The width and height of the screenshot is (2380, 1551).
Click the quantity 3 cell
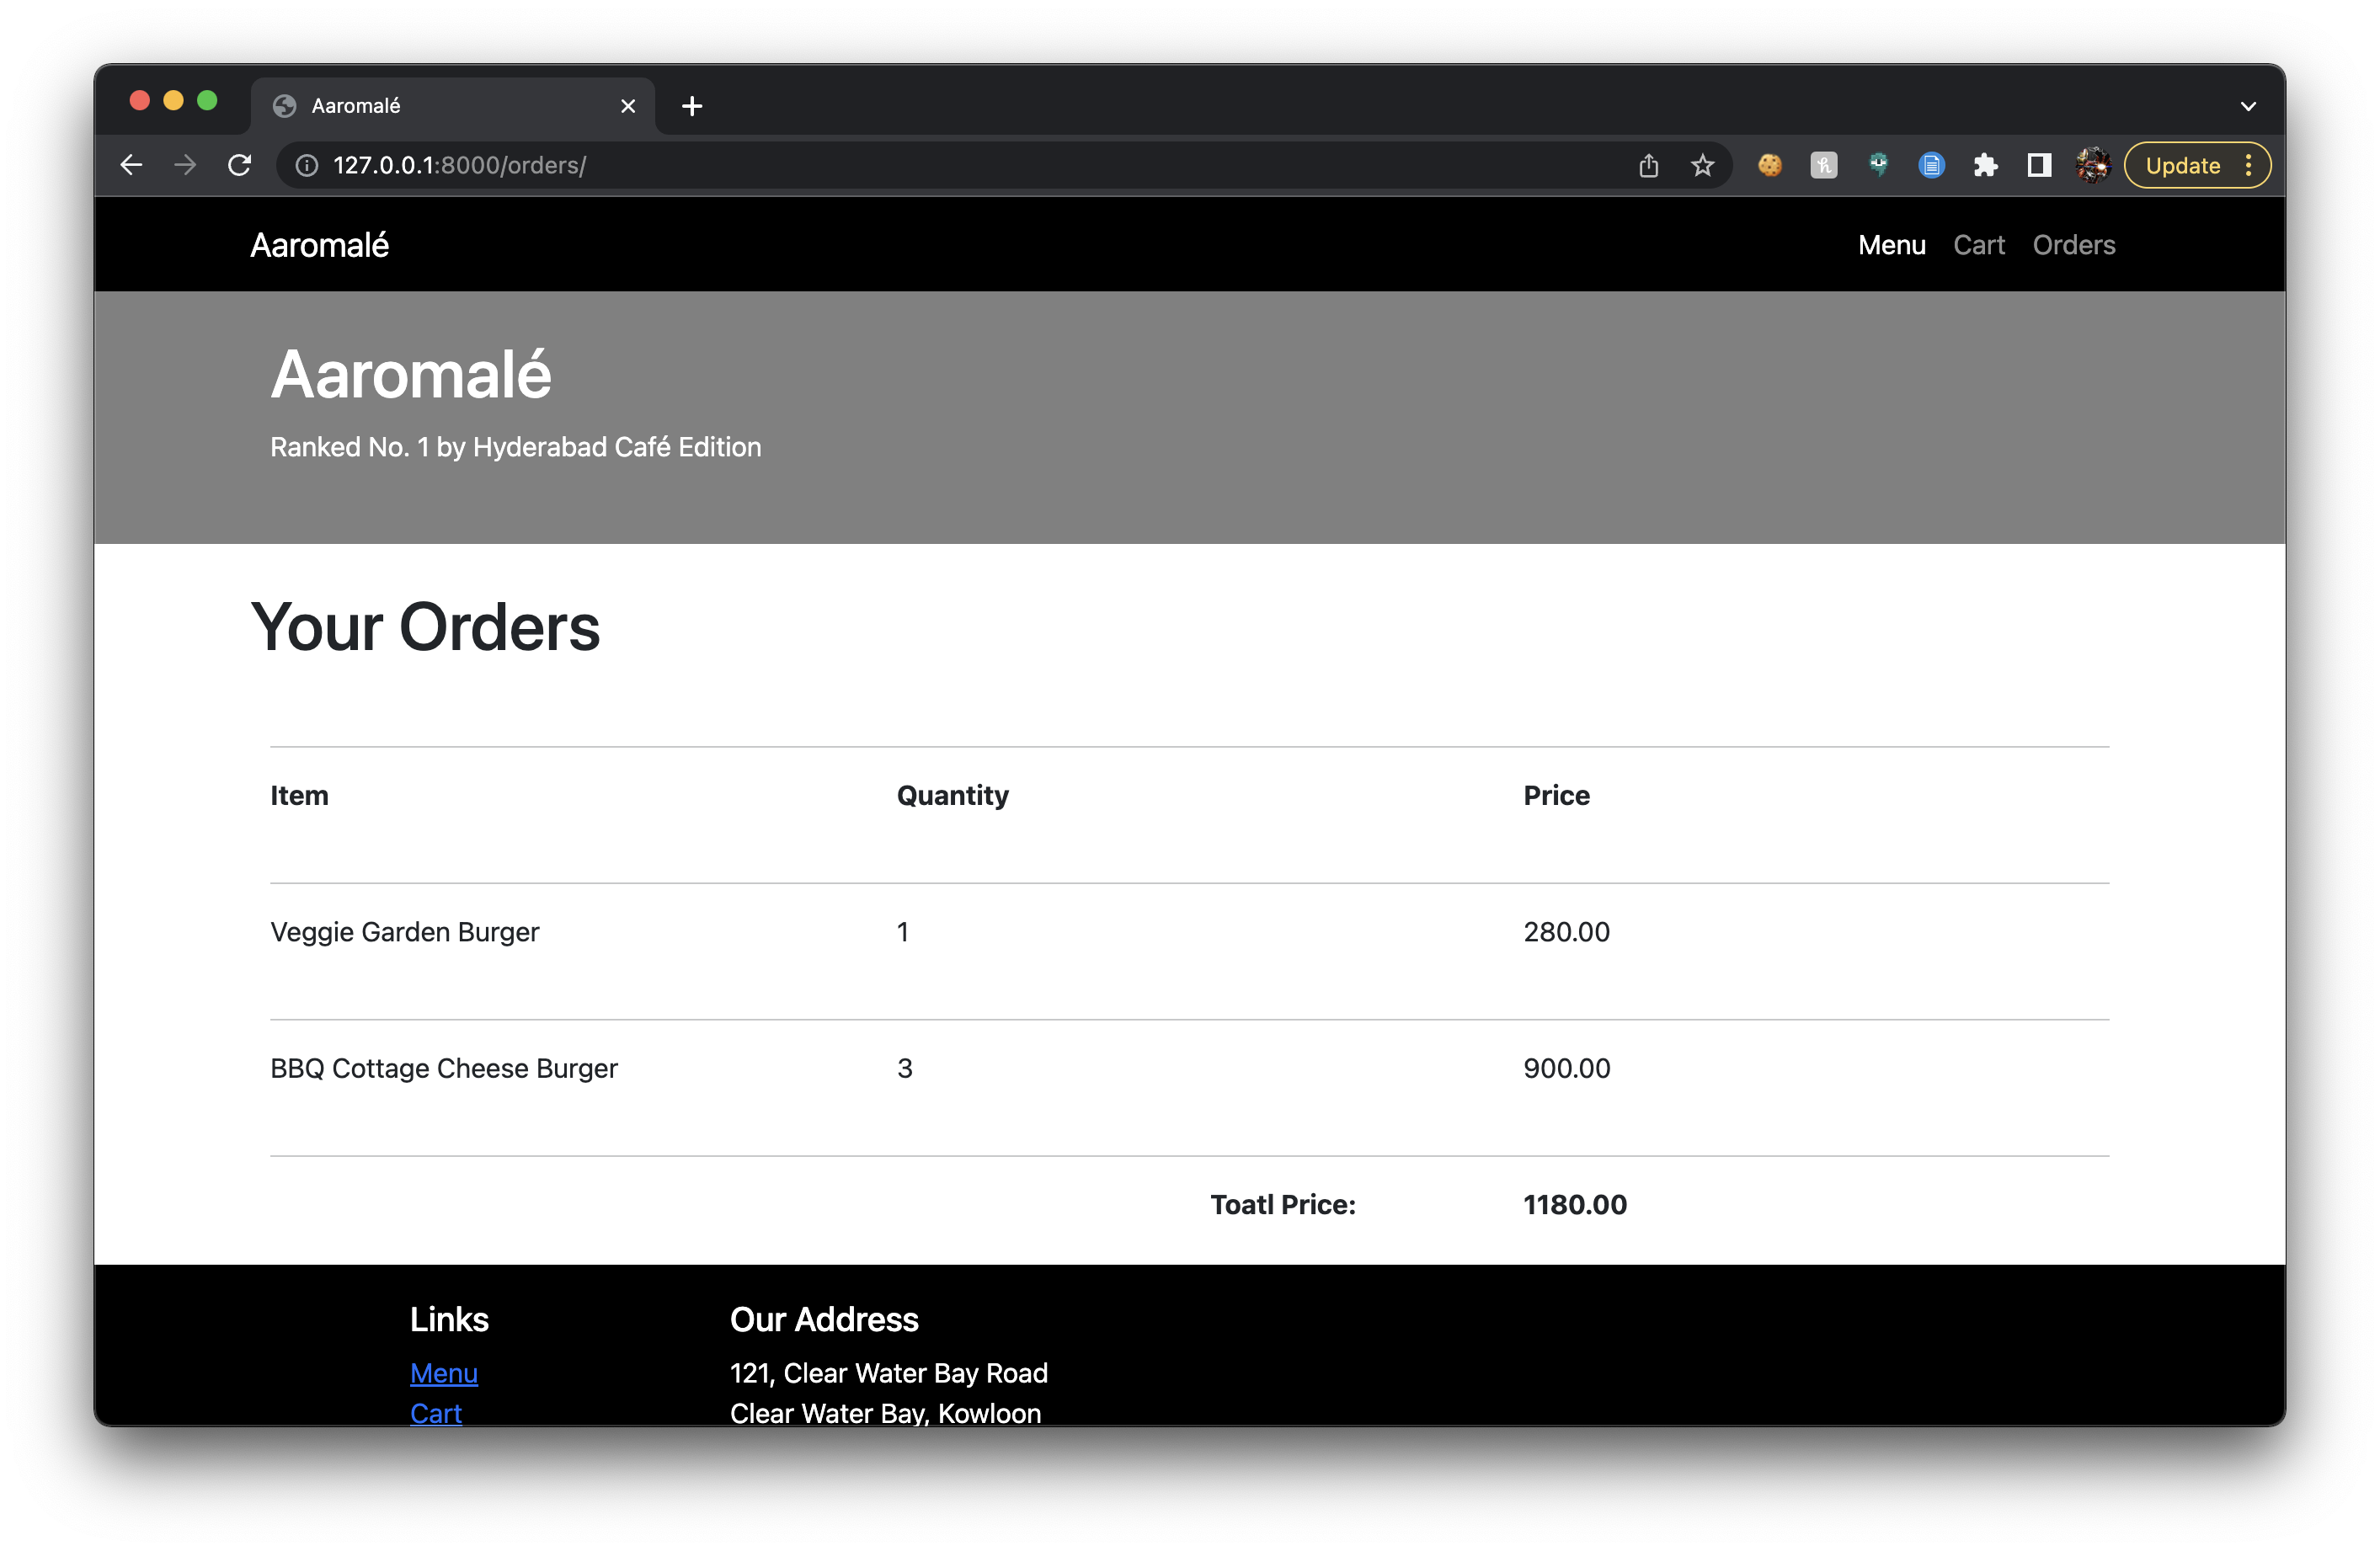click(x=904, y=1068)
